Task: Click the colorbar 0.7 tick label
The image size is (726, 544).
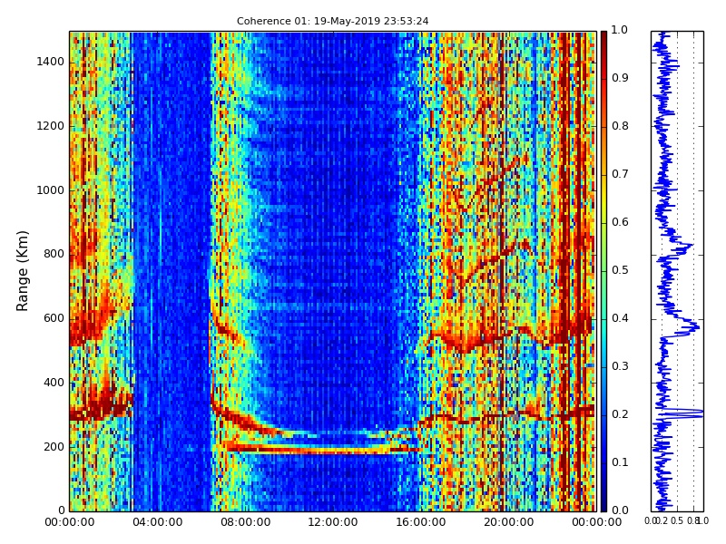Action: point(620,174)
